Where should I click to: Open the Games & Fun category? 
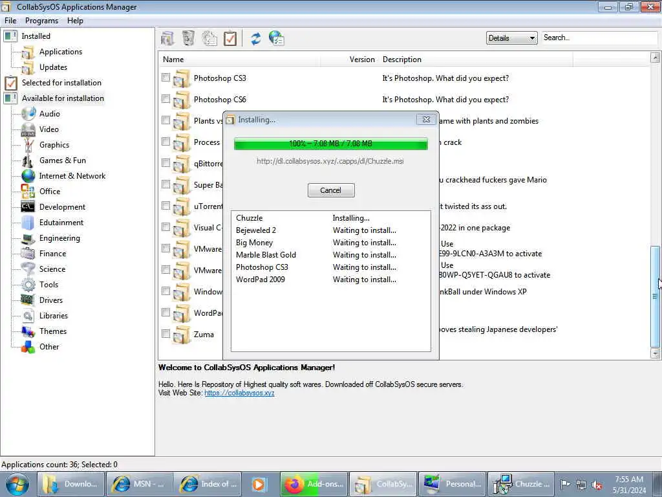63,160
